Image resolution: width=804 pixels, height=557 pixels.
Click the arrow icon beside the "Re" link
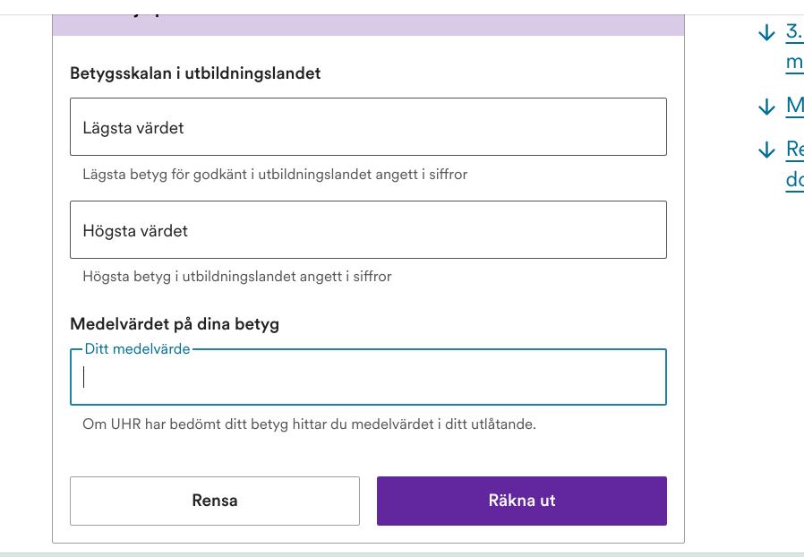[766, 150]
